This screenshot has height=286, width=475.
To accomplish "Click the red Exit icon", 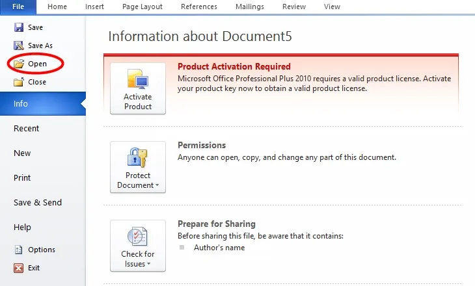I will coord(19,268).
